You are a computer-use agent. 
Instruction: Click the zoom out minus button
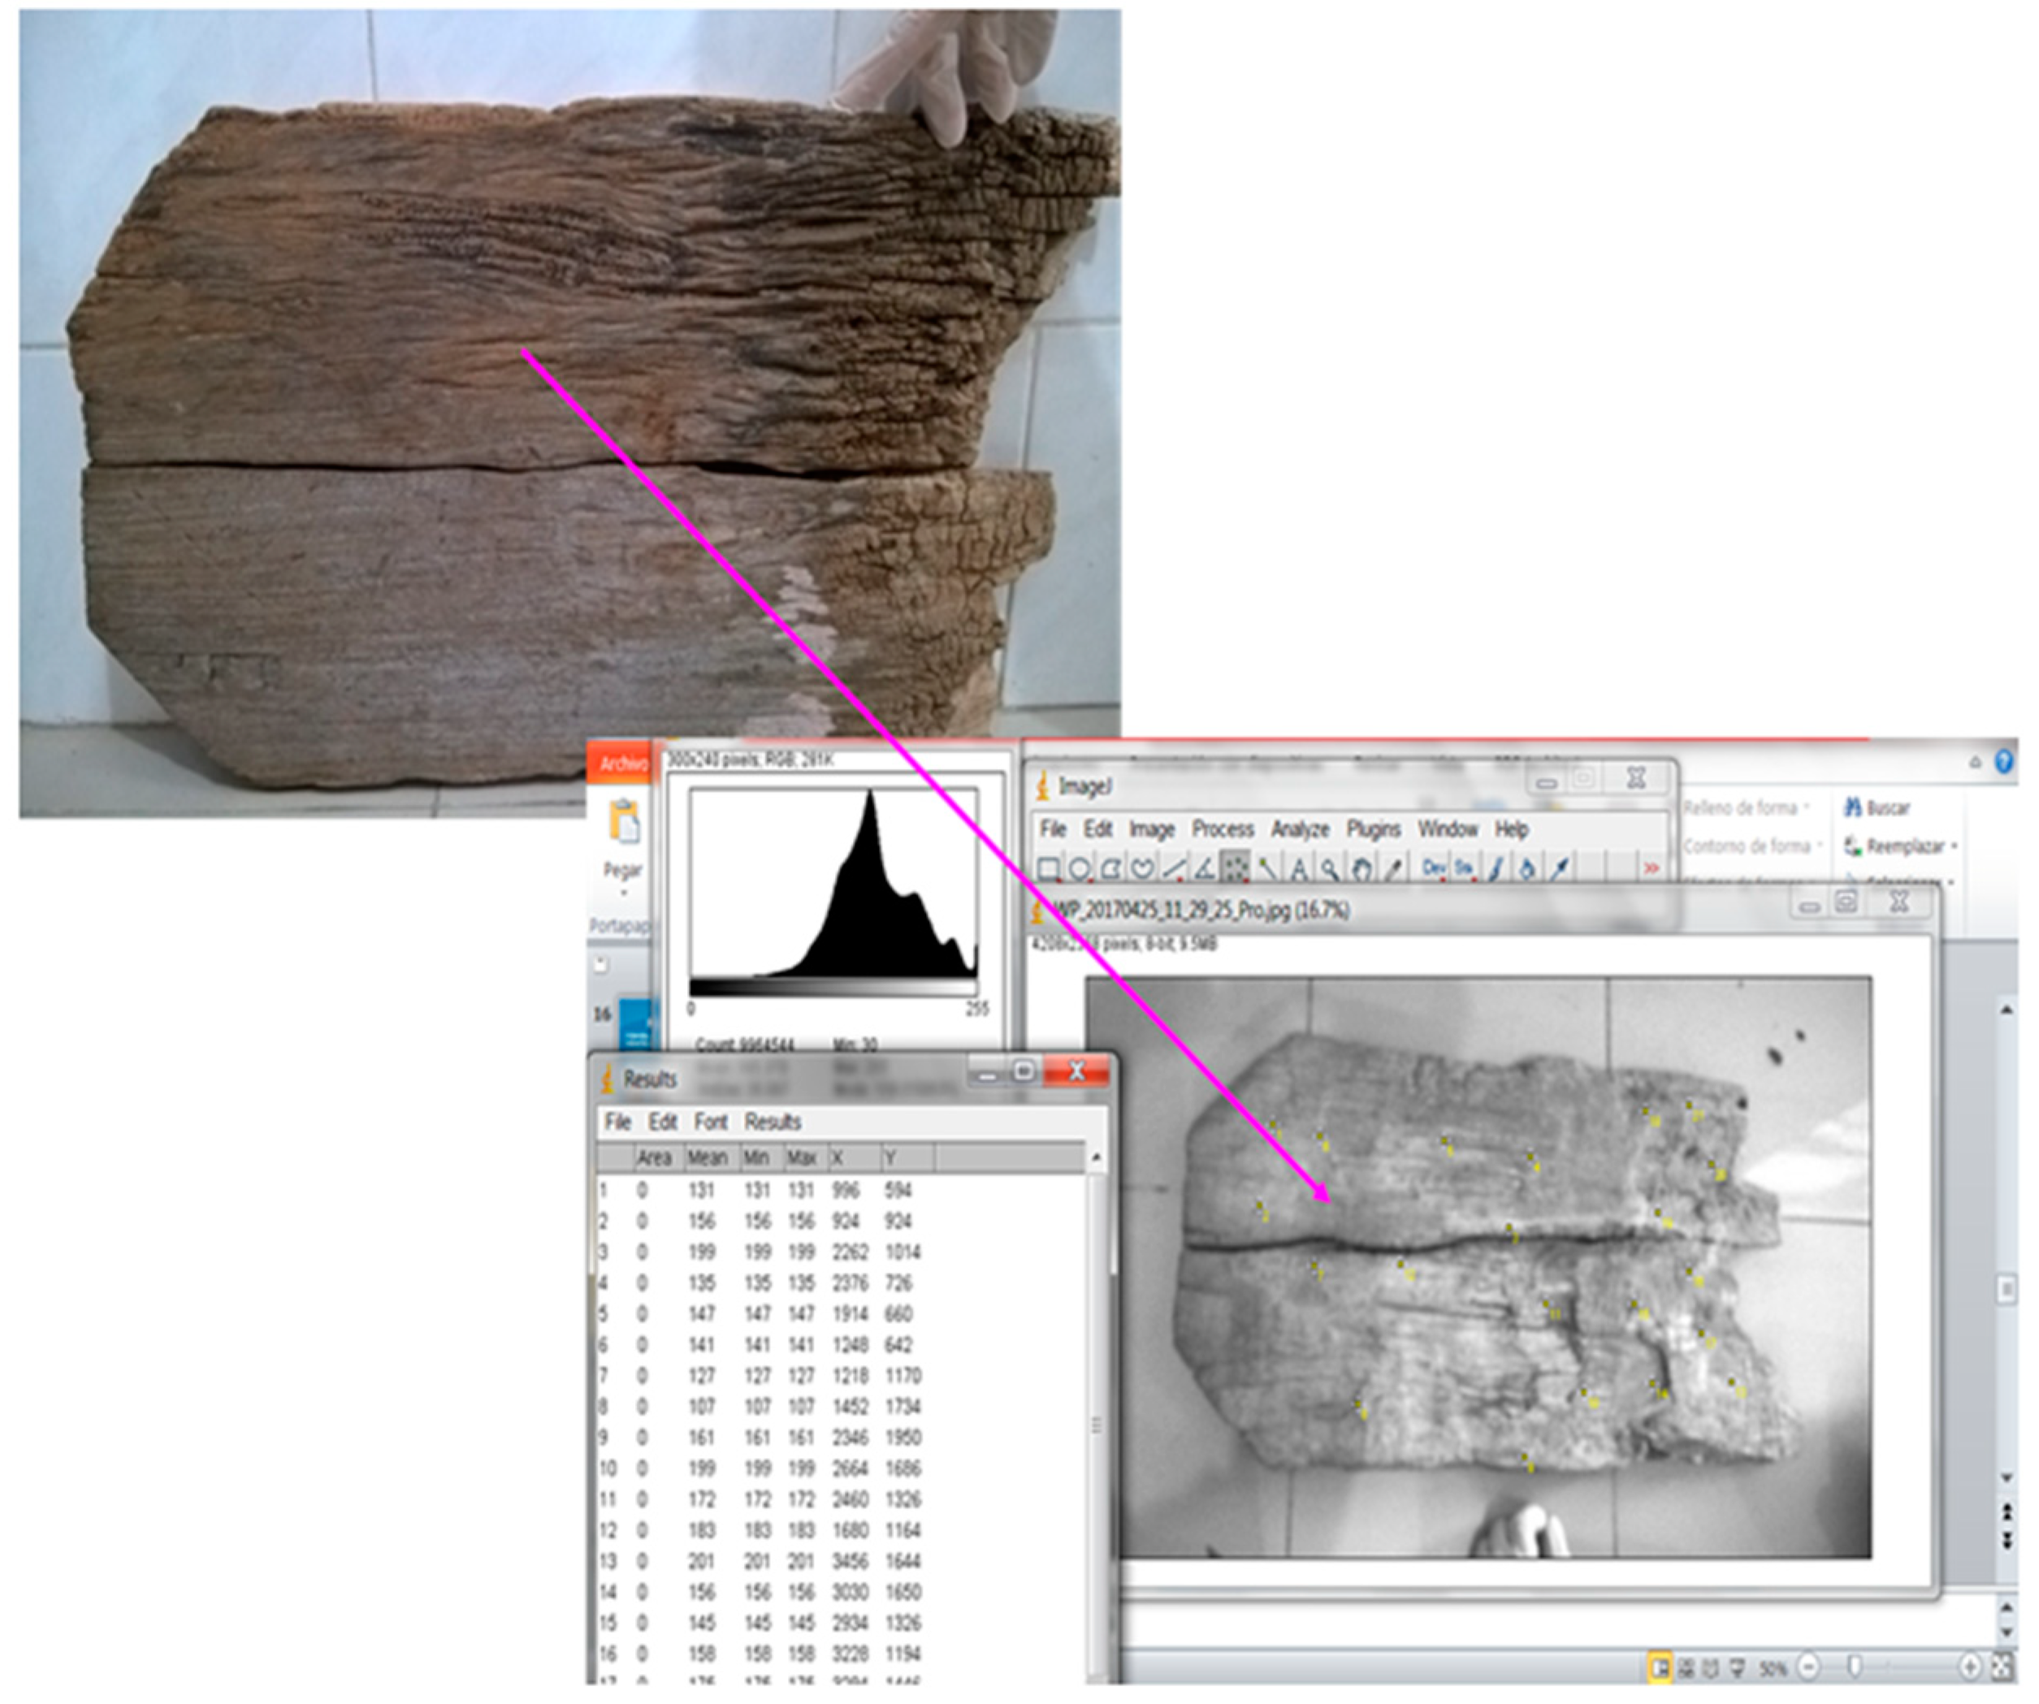pyautogui.click(x=1808, y=1667)
